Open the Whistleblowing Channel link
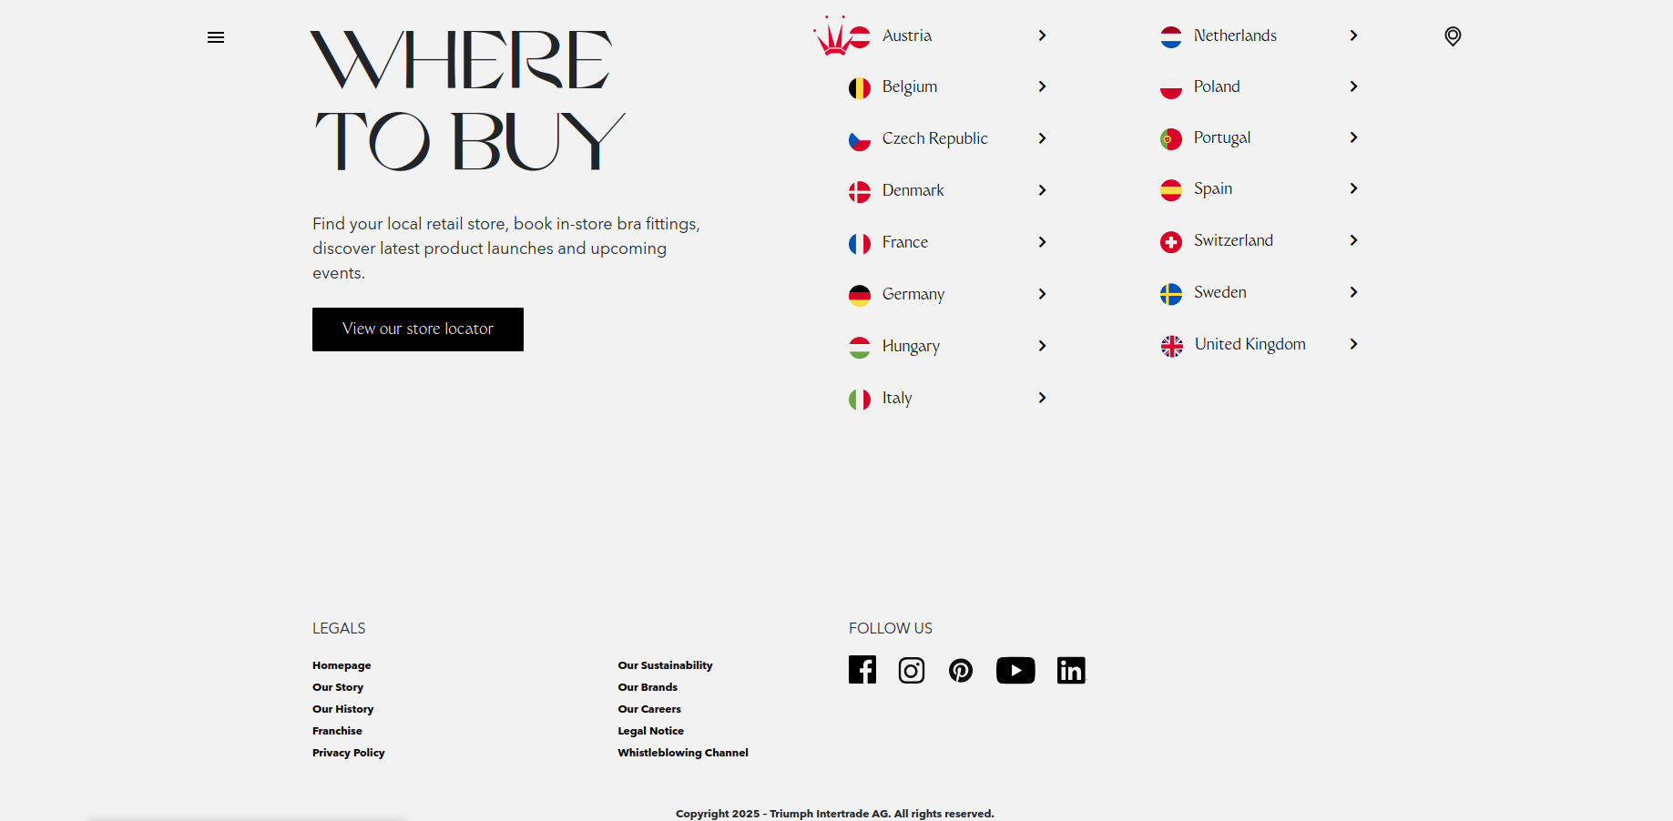Image resolution: width=1673 pixels, height=821 pixels. tap(682, 753)
